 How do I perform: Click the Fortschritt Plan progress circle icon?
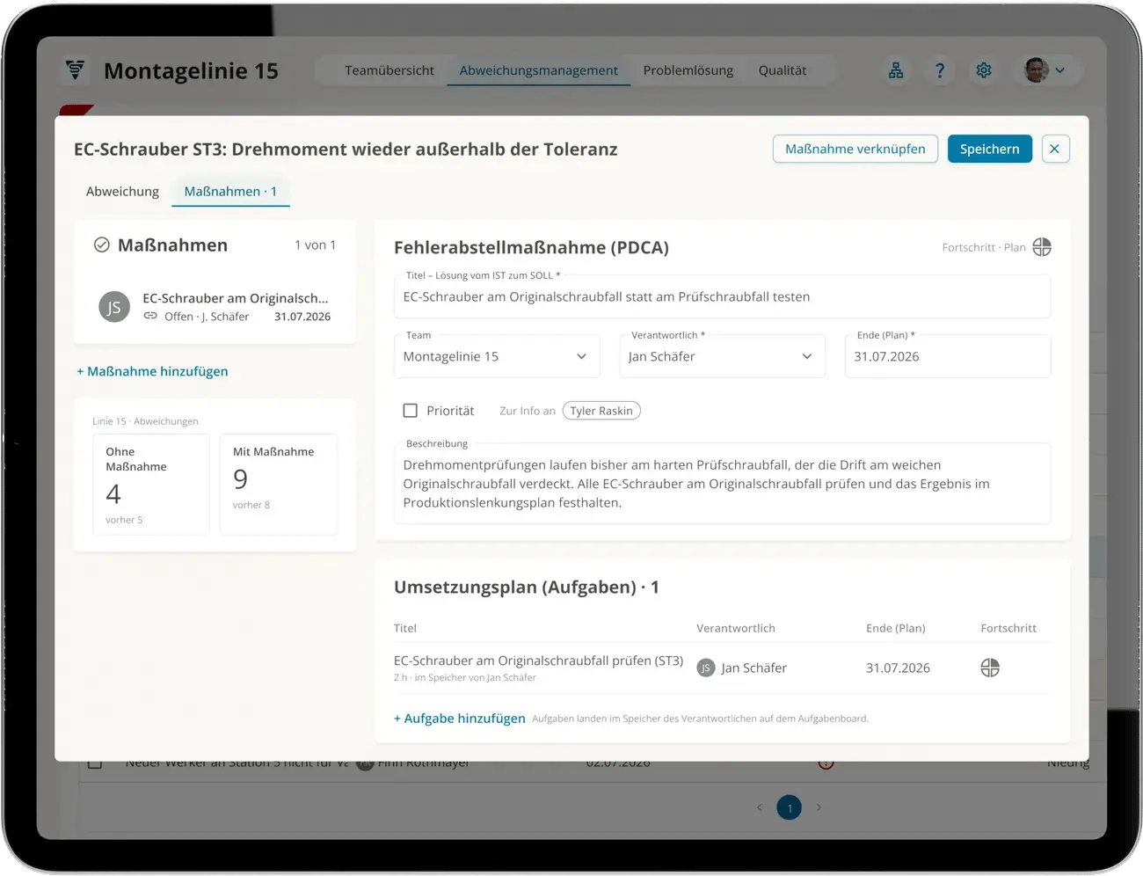coord(1042,247)
